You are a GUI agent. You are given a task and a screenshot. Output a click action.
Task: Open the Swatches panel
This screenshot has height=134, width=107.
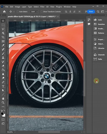99,24
